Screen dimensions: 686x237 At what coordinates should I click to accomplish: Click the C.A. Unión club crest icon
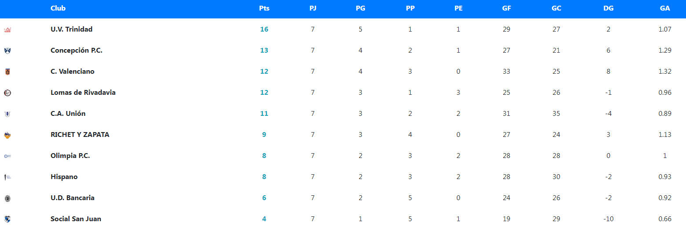click(x=7, y=114)
